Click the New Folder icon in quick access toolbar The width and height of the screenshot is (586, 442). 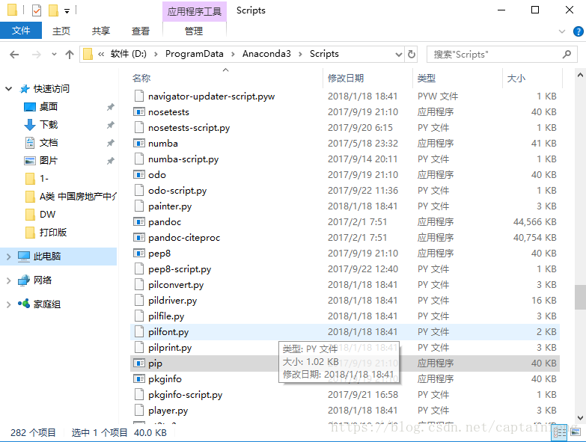tap(53, 10)
